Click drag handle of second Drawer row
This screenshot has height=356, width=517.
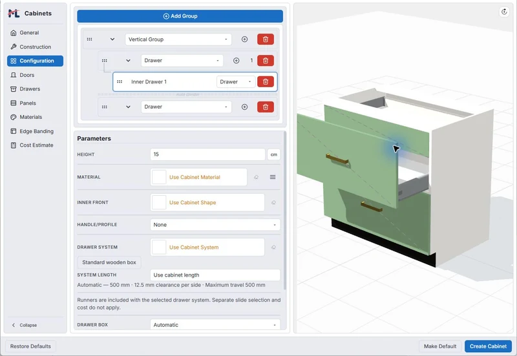105,107
